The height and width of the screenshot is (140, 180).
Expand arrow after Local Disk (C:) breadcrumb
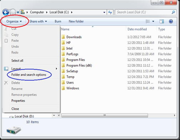coord(72,12)
